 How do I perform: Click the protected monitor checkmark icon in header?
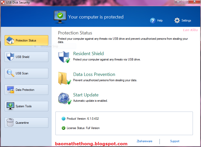pyautogui.click(x=60, y=17)
